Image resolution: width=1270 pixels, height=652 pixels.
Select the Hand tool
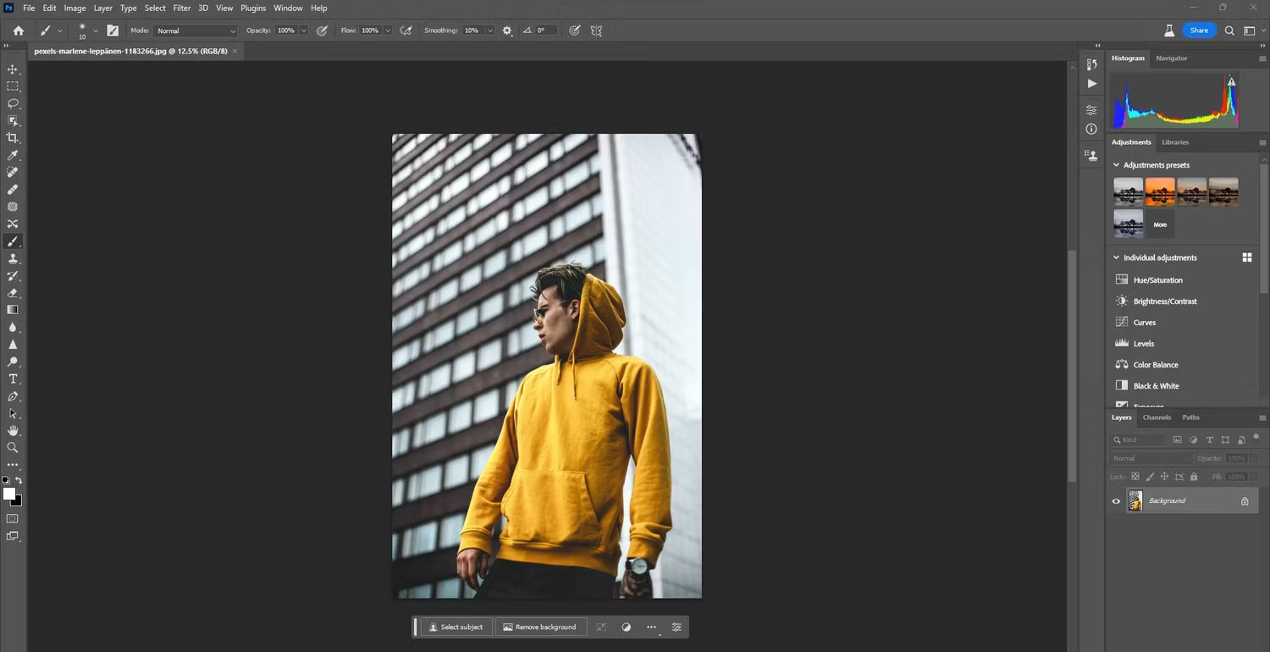pyautogui.click(x=13, y=430)
